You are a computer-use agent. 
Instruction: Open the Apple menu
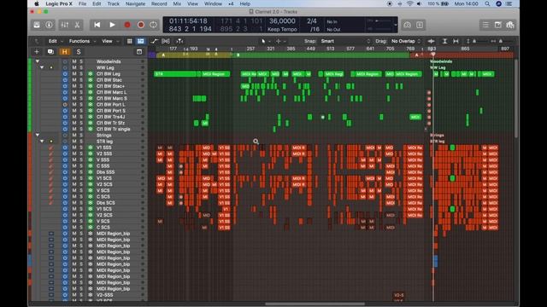(36, 3)
